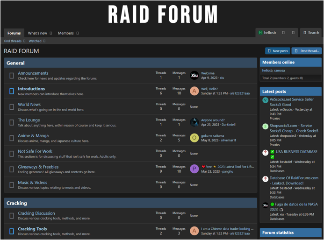Click the purple P avatar in Giveaways row
Screen dimensions: 324x240
(194, 169)
